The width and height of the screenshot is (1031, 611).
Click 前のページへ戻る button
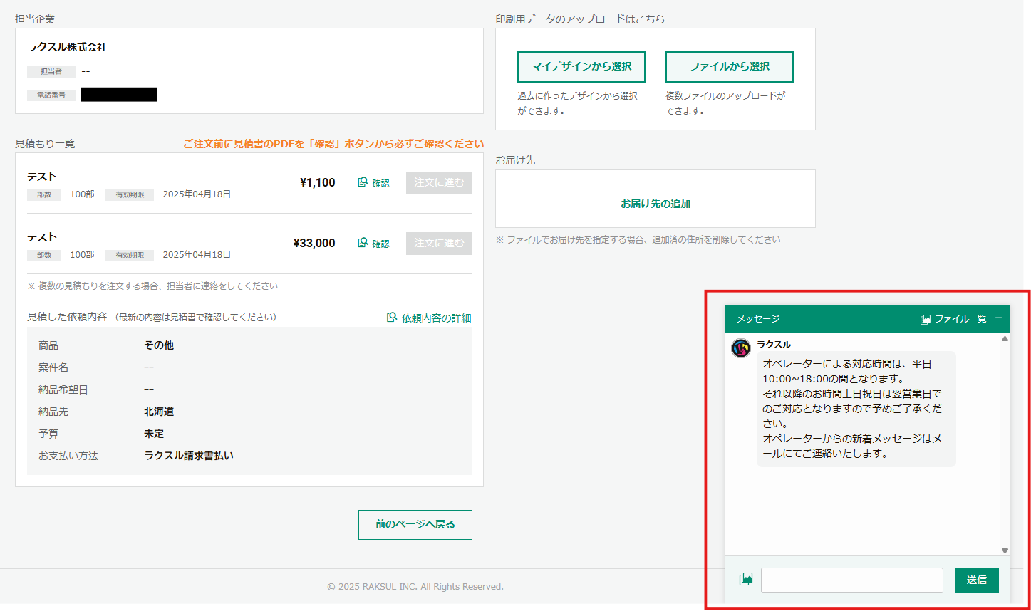click(x=415, y=525)
